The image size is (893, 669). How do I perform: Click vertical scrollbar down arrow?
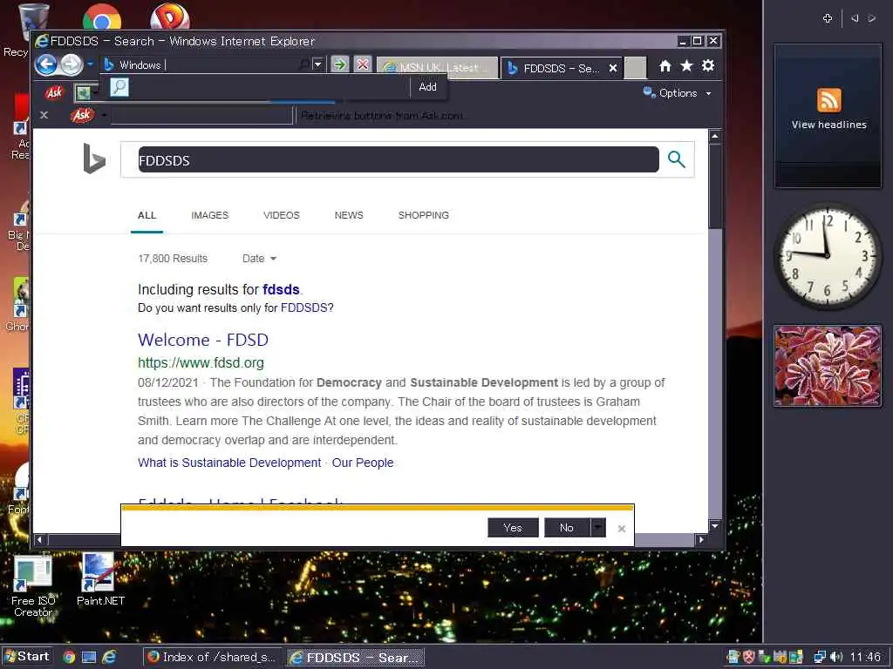(x=715, y=526)
